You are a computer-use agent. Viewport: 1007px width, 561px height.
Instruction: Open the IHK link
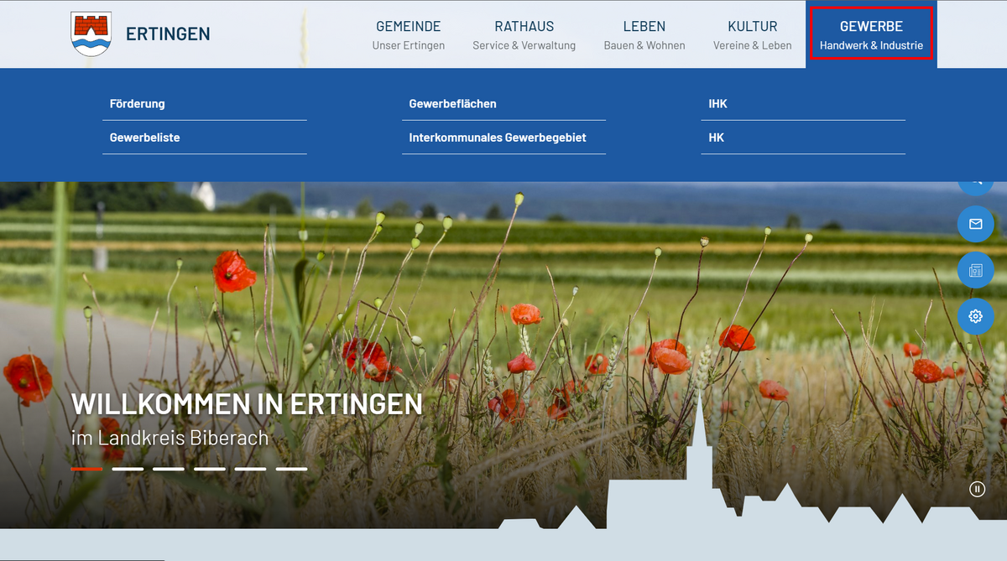pos(803,104)
